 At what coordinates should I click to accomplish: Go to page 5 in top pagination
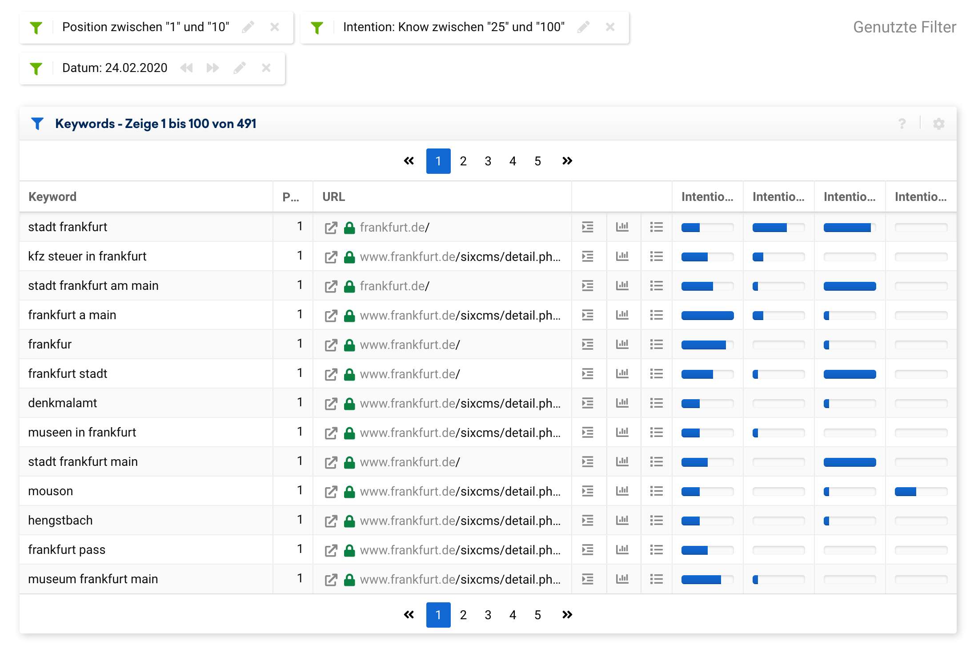(x=538, y=161)
